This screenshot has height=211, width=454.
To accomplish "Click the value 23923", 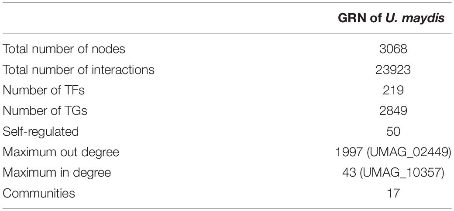I will tap(393, 70).
